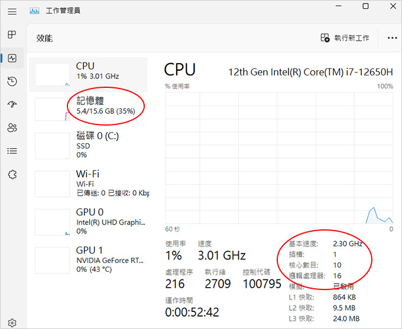Open the Services puzzle icon
Viewport: 402px width, 329px height.
[12, 175]
